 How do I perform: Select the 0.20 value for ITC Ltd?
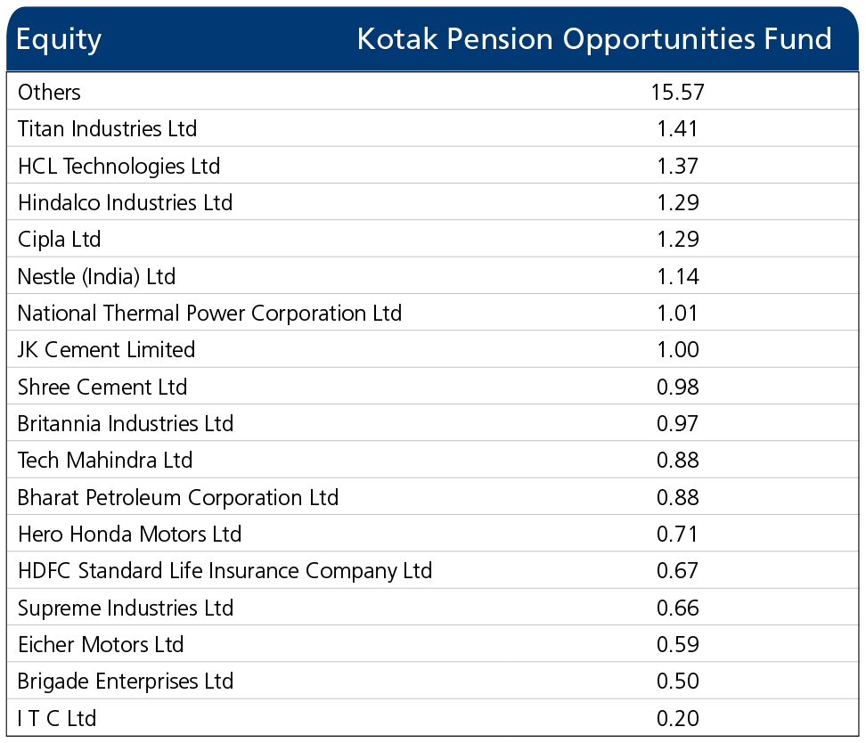(x=678, y=718)
